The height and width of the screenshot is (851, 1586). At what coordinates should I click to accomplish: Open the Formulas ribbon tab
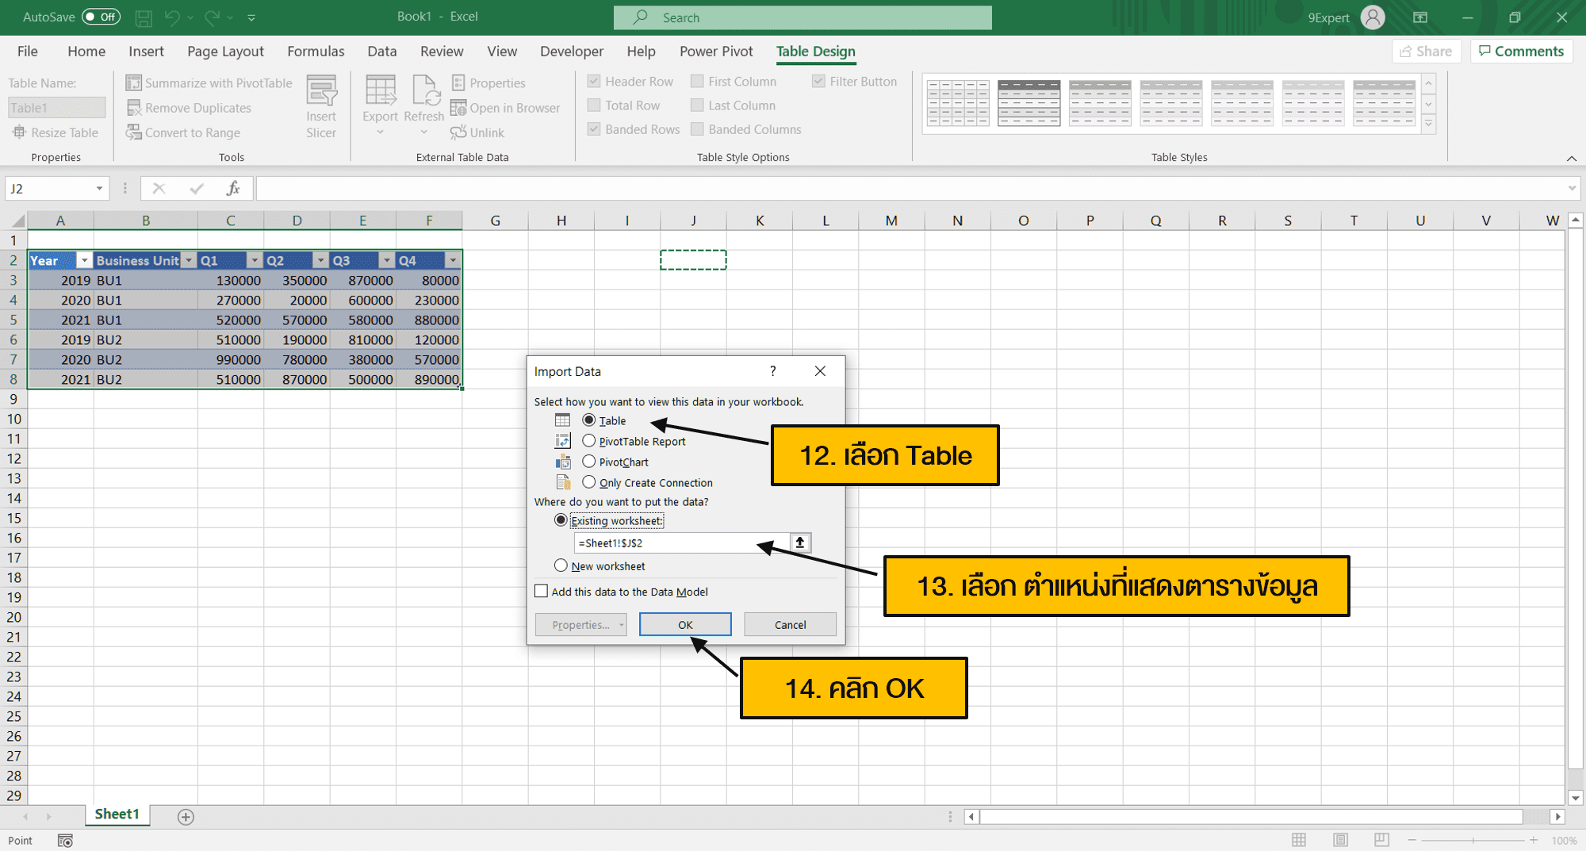(x=315, y=51)
